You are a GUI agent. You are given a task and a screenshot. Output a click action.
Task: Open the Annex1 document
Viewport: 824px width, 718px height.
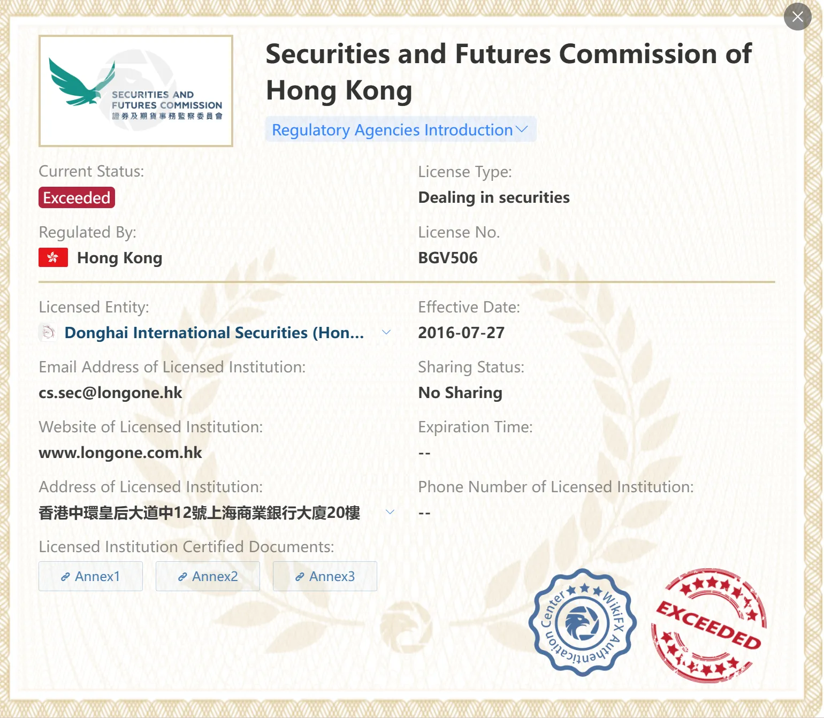click(x=90, y=576)
